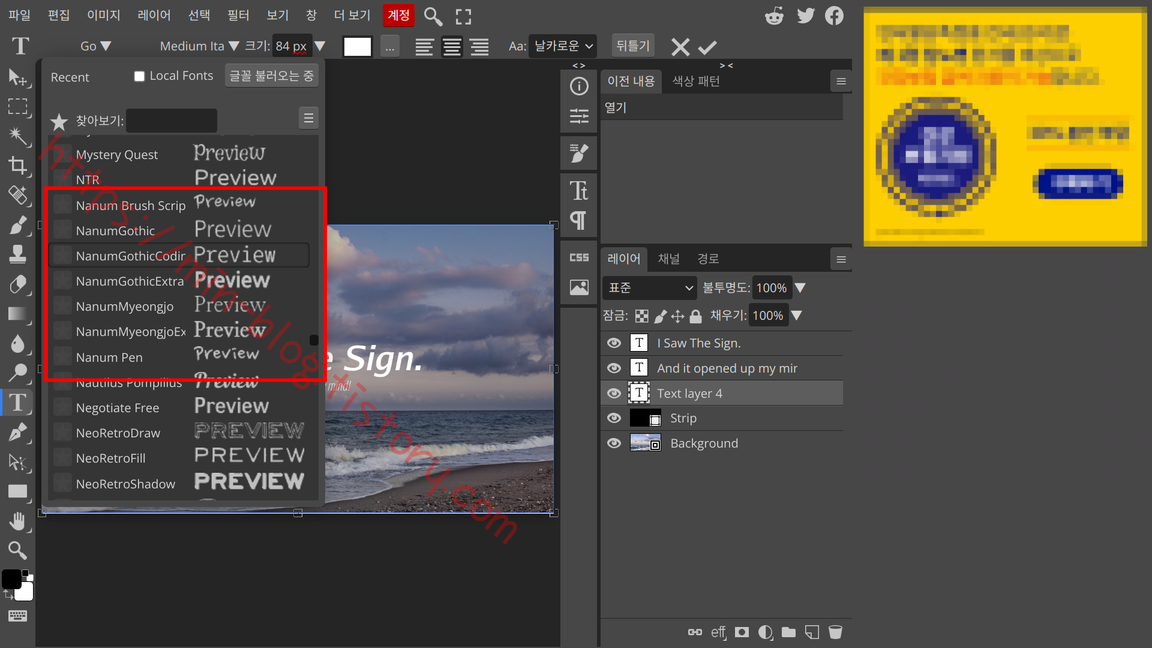Select the Blur drop tool

point(17,343)
